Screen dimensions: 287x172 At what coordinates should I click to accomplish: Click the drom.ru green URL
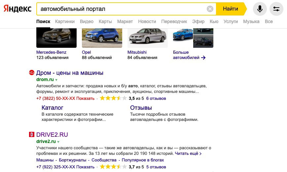[45, 80]
